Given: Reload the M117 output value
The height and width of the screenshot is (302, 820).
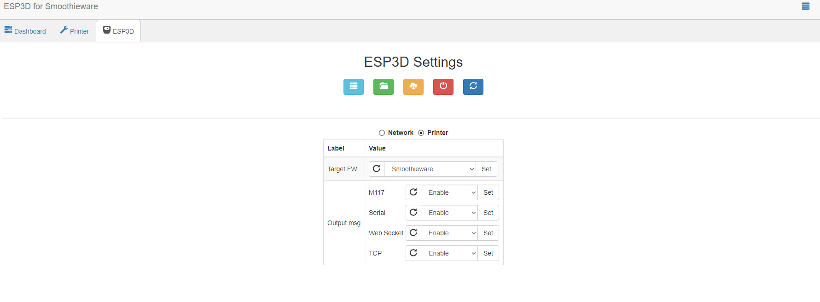Looking at the screenshot, I should pyautogui.click(x=413, y=192).
